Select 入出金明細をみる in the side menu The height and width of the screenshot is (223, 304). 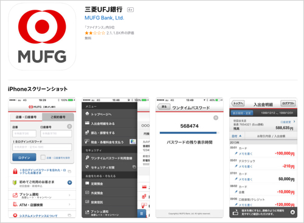(109, 124)
